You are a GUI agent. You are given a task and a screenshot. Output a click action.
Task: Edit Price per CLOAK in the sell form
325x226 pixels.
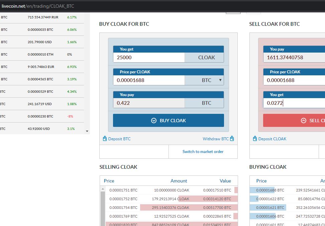[294, 80]
